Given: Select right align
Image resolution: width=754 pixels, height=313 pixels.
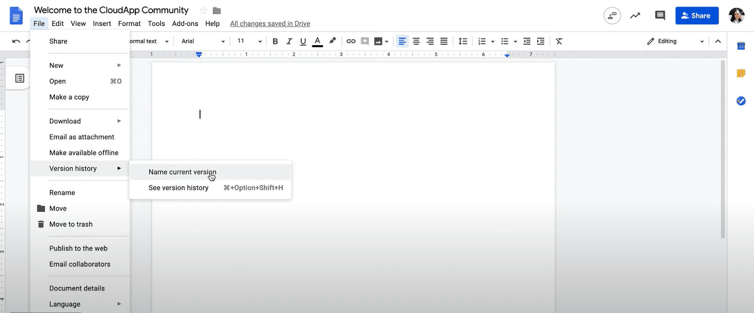Looking at the screenshot, I should (x=430, y=41).
